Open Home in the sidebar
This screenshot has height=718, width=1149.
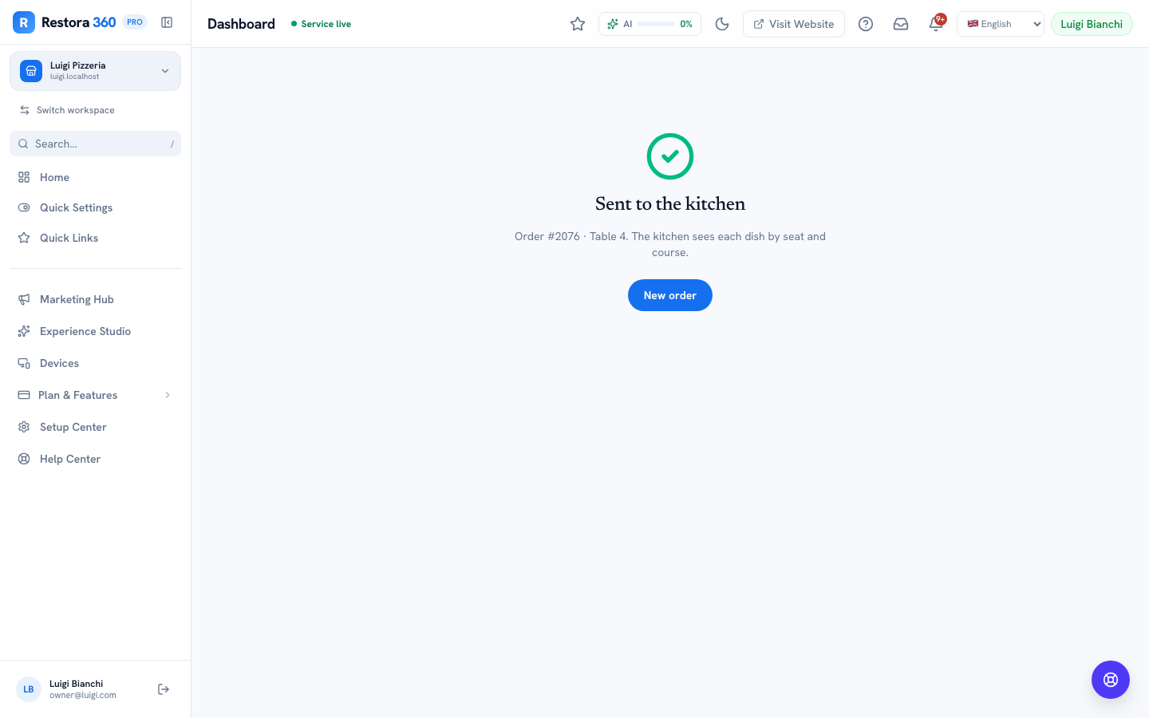(x=95, y=177)
